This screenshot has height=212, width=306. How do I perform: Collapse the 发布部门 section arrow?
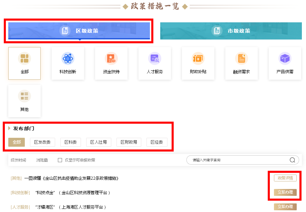coord(9,129)
